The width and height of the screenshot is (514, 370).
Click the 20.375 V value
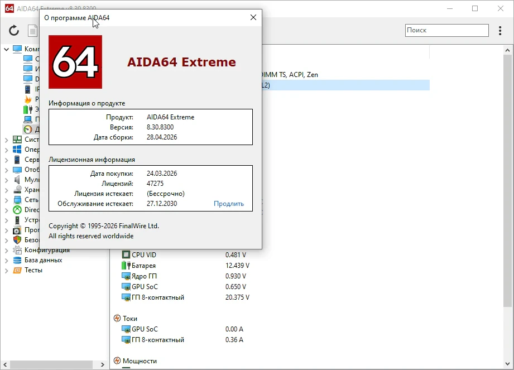click(237, 297)
